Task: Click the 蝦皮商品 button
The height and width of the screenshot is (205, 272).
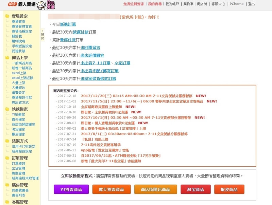Action: (x=229, y=189)
